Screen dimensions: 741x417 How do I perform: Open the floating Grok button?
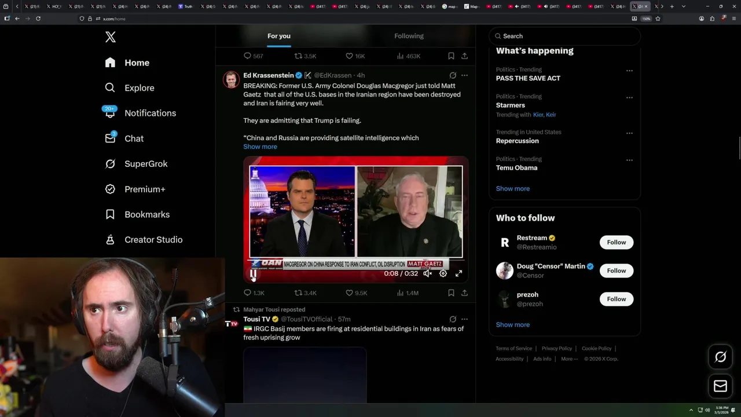[720, 357]
